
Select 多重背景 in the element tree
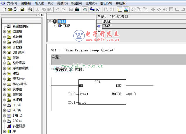[18, 126]
